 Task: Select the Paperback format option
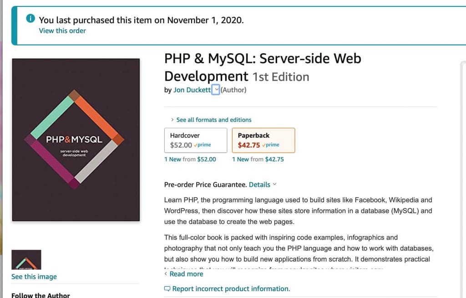[x=263, y=140]
